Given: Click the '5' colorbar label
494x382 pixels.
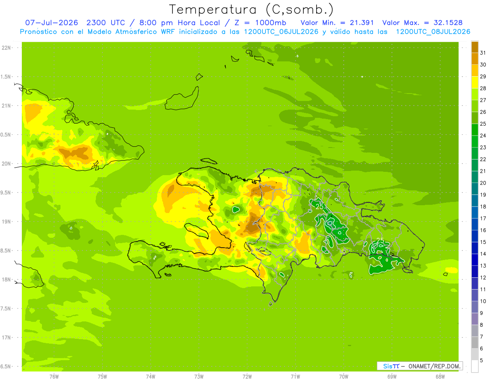Looking at the screenshot, I should click(x=482, y=360).
